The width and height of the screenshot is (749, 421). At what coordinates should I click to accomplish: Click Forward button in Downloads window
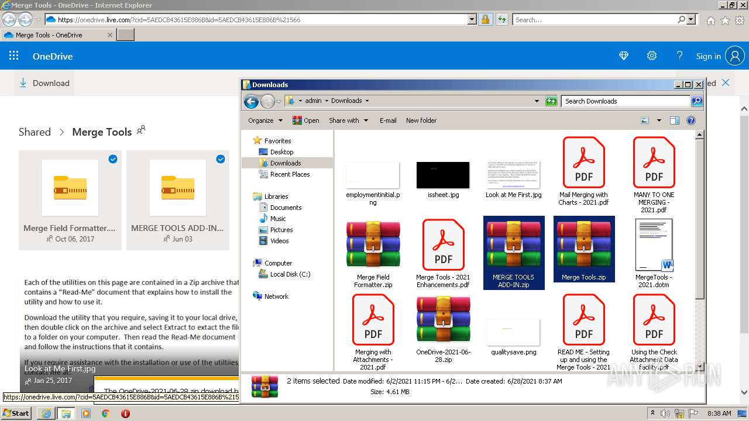click(267, 101)
